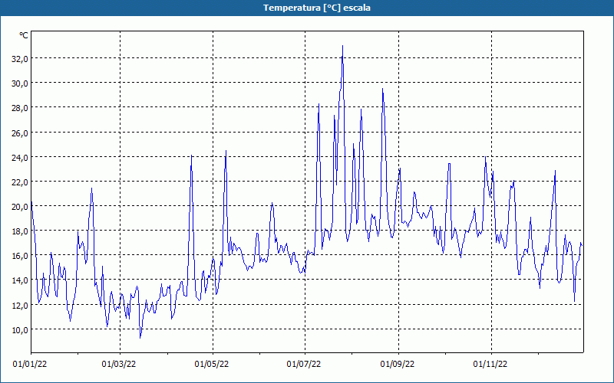
Task: Select the 26,0 y-axis value
Action: (x=20, y=133)
